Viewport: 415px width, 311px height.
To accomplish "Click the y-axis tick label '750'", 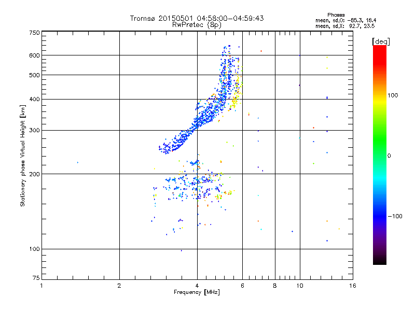I will tap(35, 33).
